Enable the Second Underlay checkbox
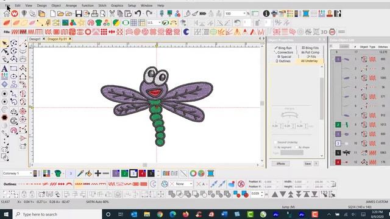The height and width of the screenshot is (219, 390). coord(275,142)
